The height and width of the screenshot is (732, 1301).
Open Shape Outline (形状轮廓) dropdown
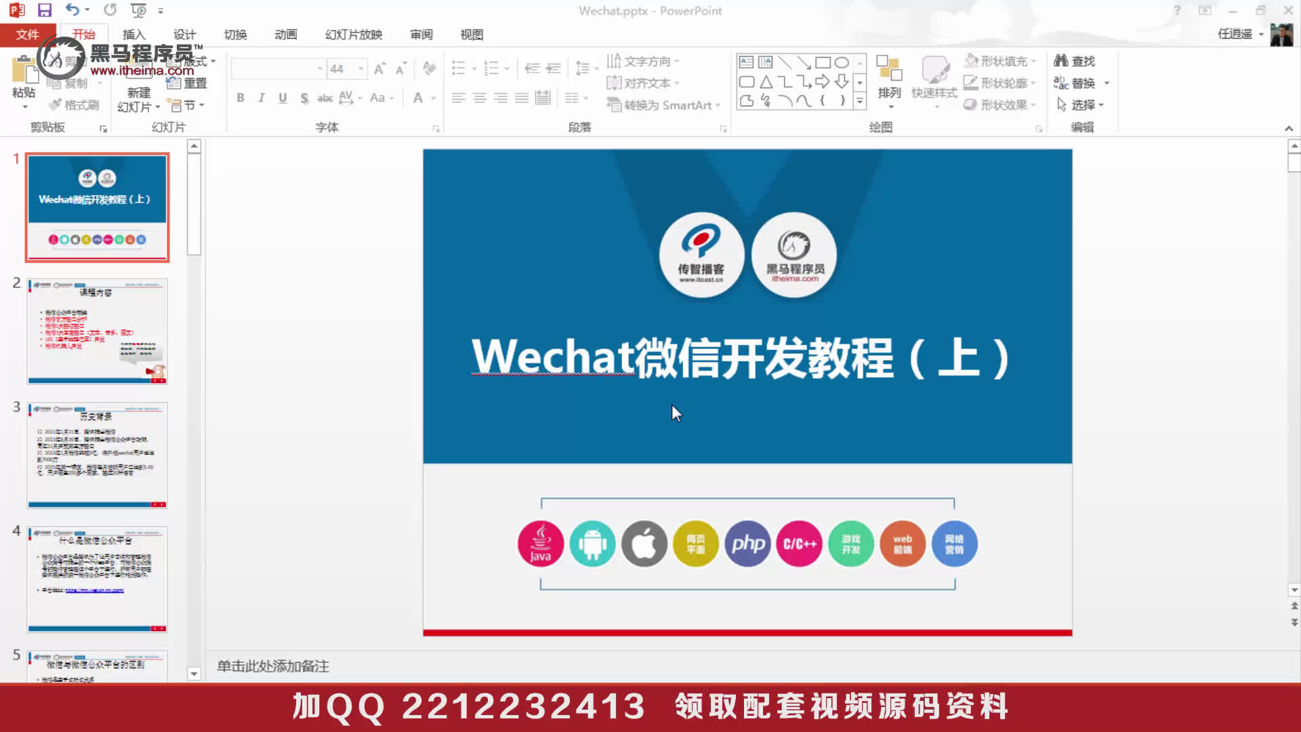[1000, 83]
